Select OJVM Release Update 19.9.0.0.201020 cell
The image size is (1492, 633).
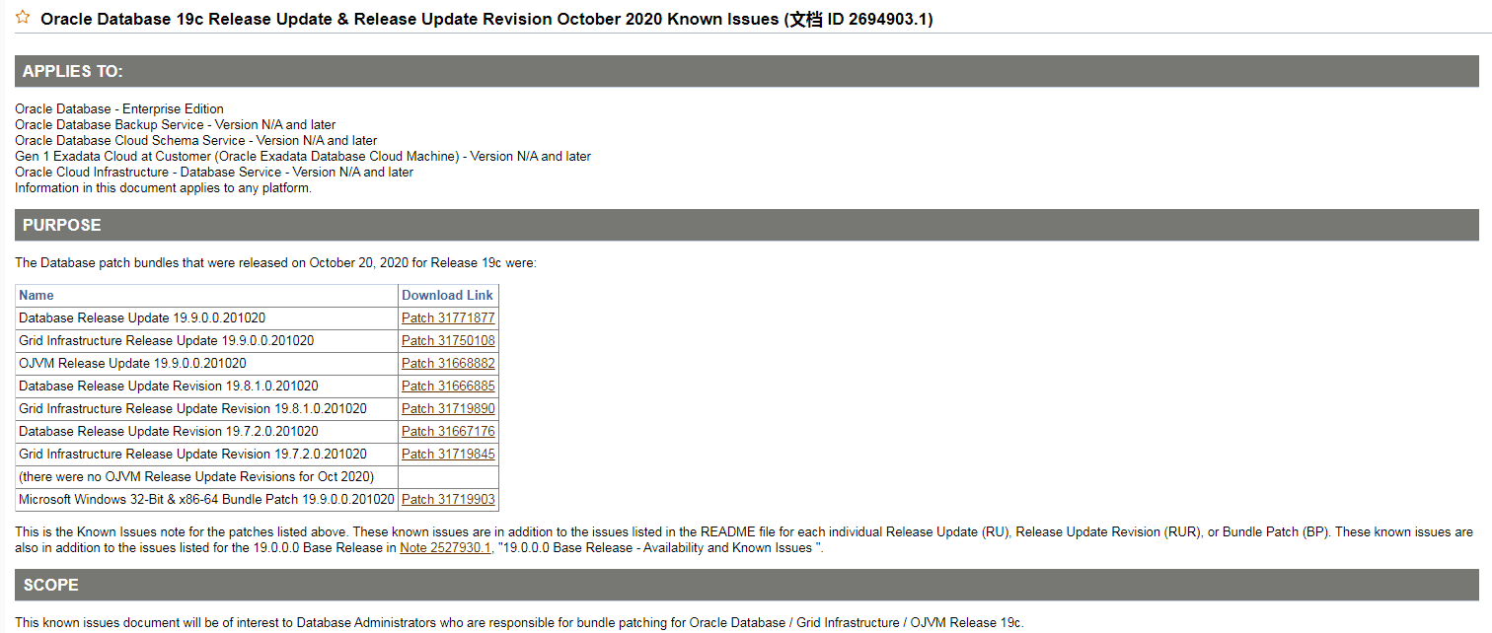pyautogui.click(x=206, y=363)
